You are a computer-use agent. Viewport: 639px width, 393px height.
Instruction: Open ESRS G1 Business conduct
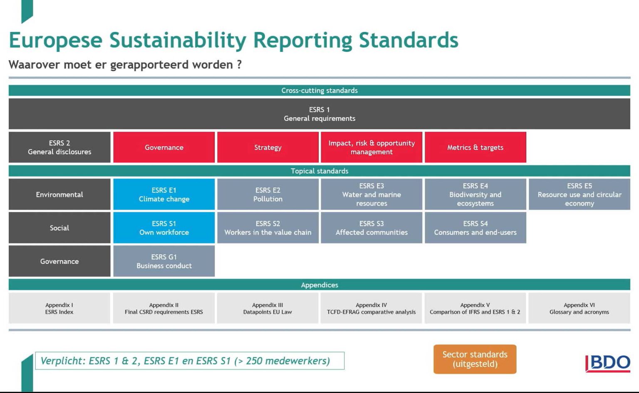tap(163, 261)
